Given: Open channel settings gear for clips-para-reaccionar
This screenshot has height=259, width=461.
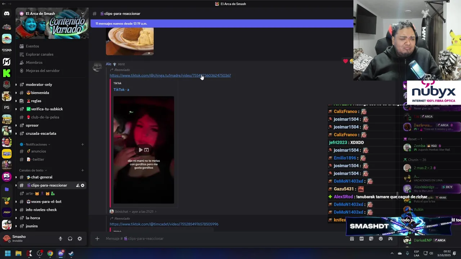Looking at the screenshot, I should pos(82,185).
